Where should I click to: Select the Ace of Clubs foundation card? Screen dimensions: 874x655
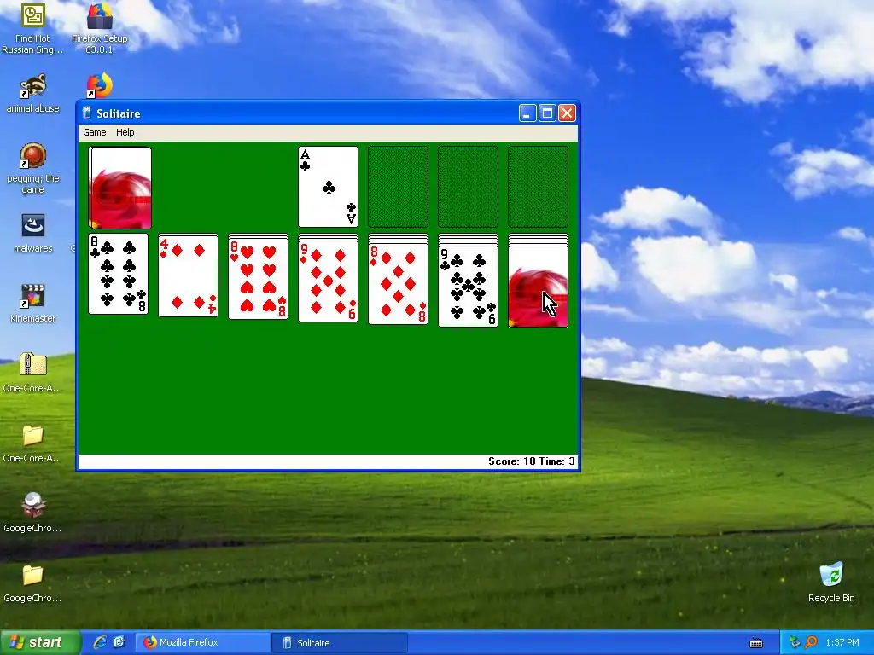coord(329,187)
